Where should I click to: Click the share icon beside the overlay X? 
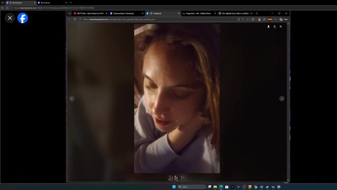click(274, 26)
